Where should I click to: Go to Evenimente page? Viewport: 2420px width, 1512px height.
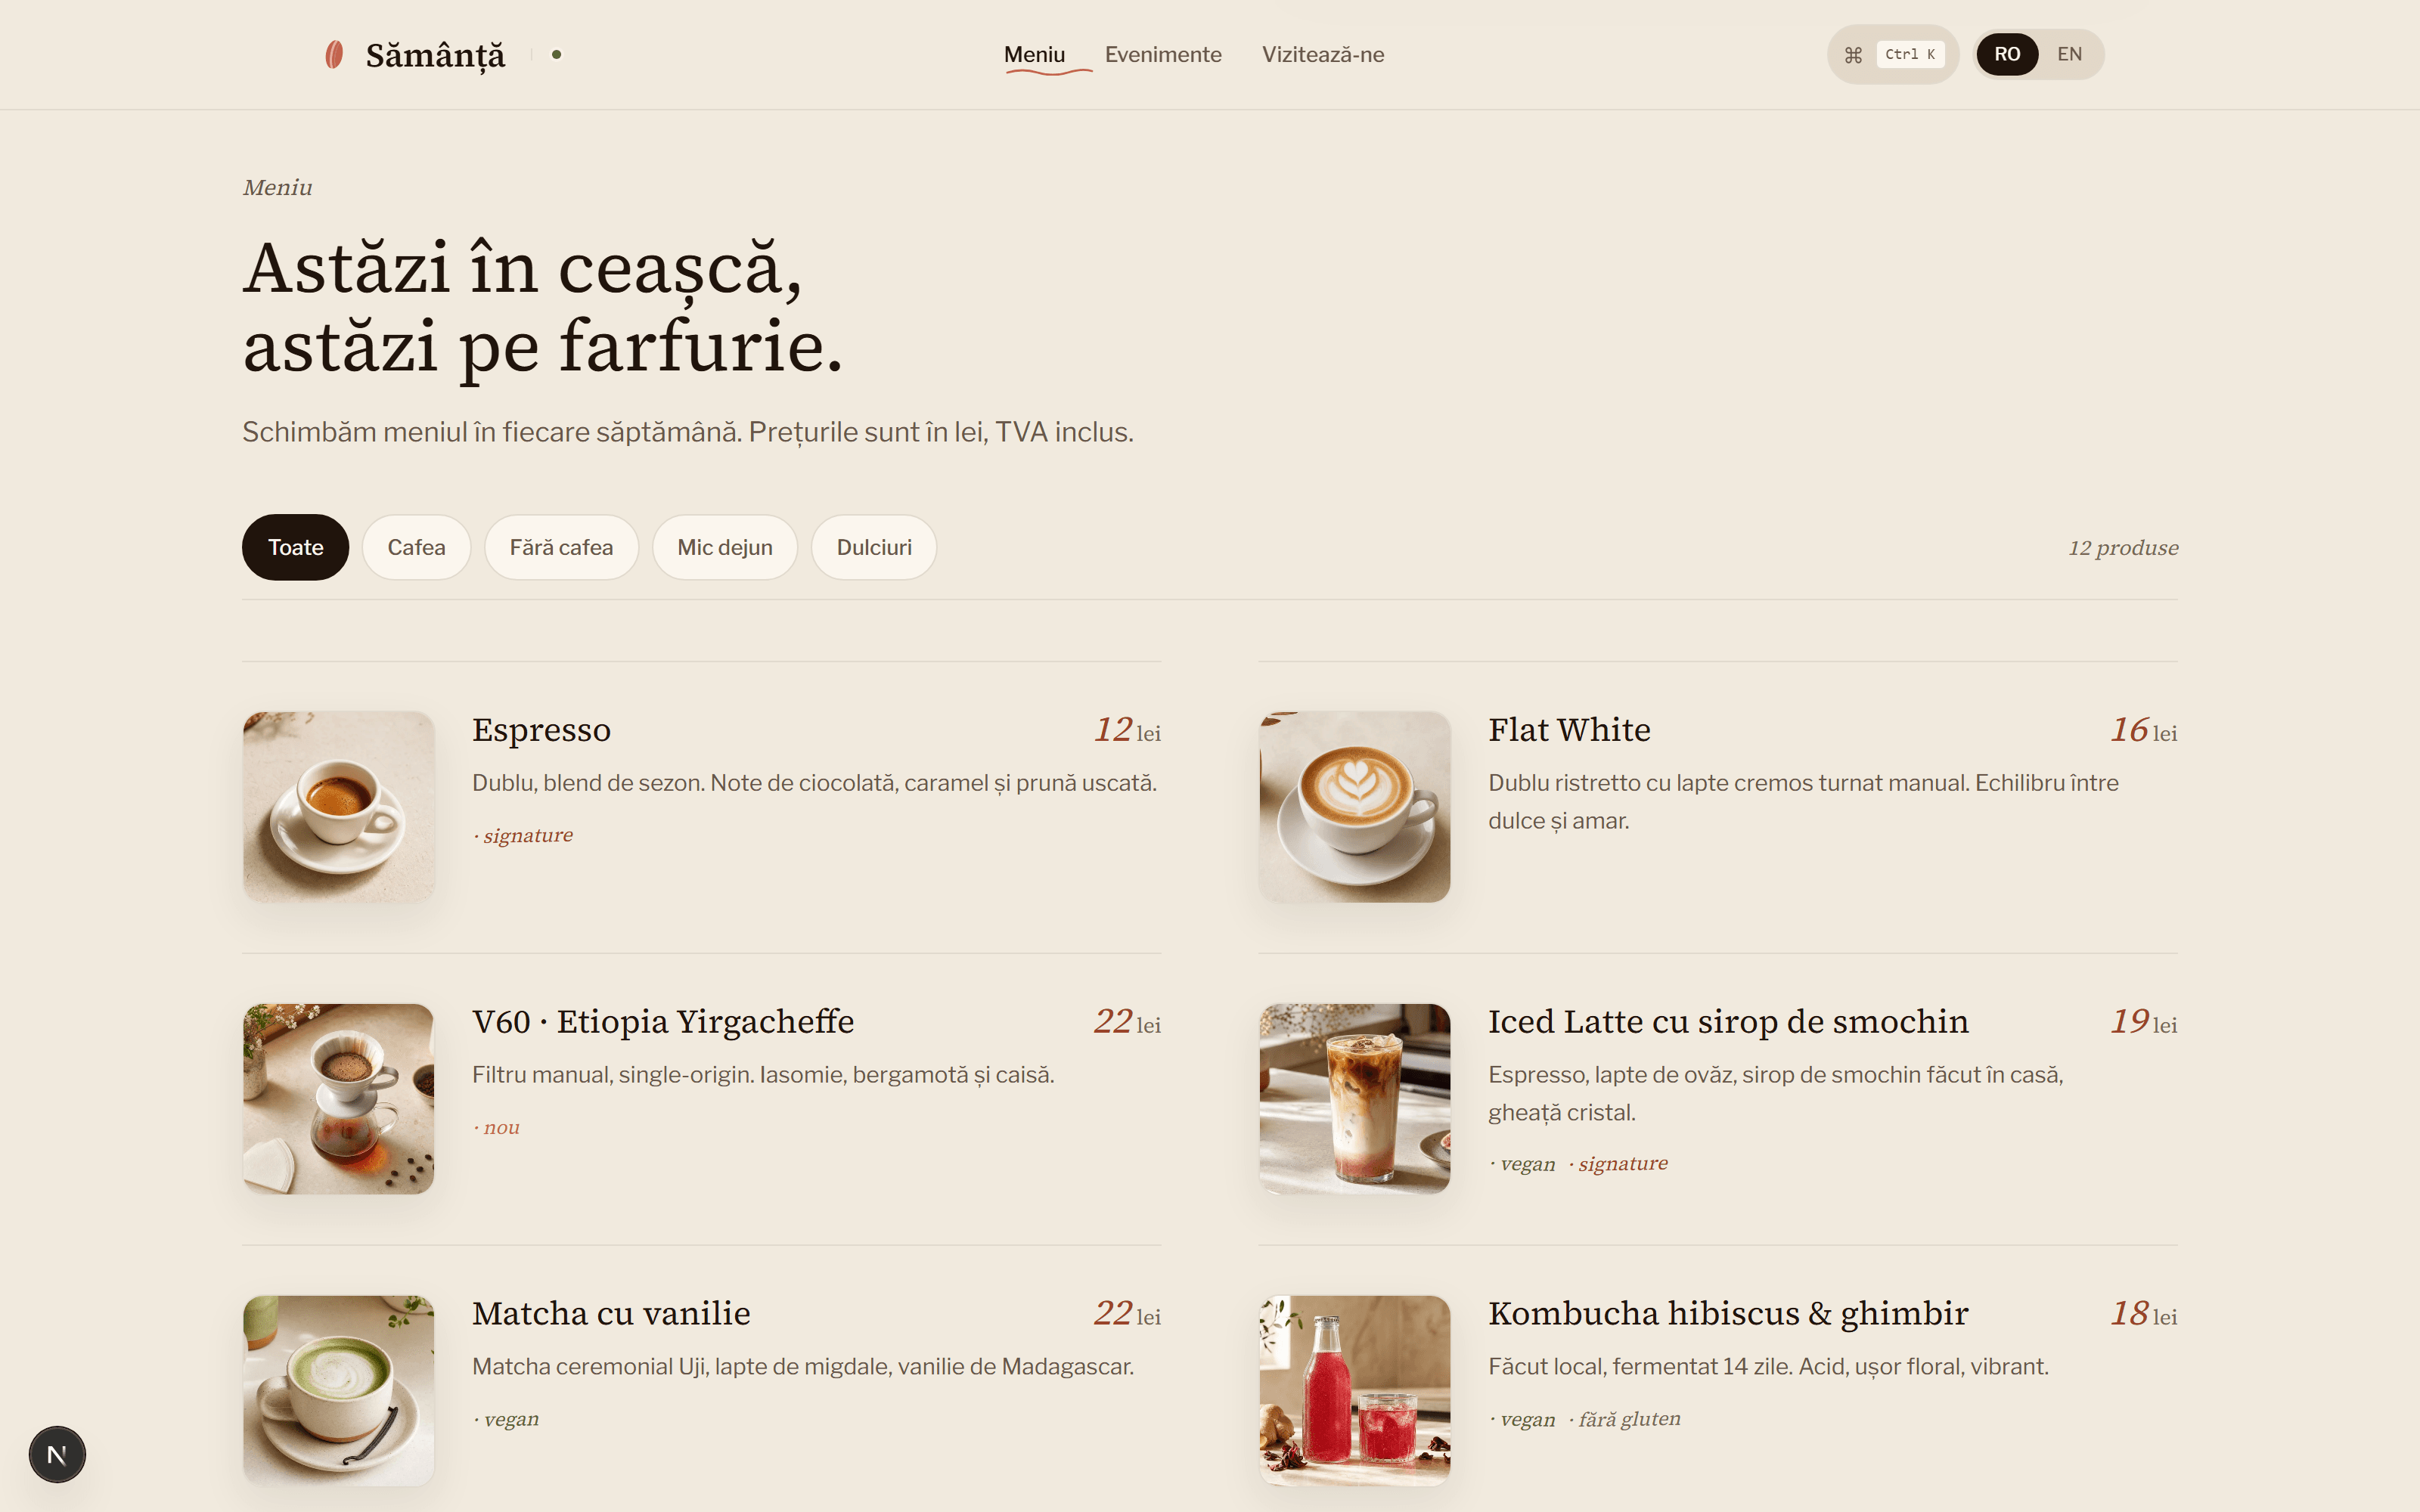coord(1163,54)
